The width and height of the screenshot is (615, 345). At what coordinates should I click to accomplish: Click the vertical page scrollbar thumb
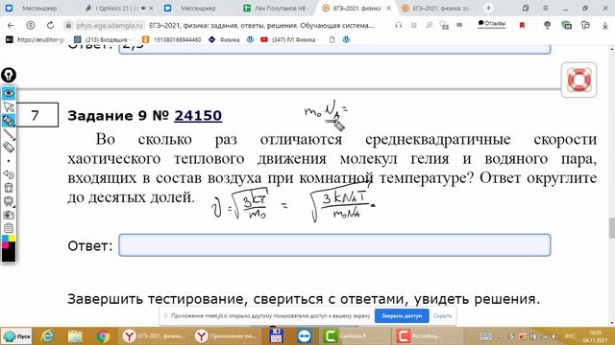point(611,228)
